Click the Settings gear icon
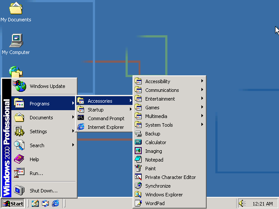The width and height of the screenshot is (279, 209). (x=19, y=131)
